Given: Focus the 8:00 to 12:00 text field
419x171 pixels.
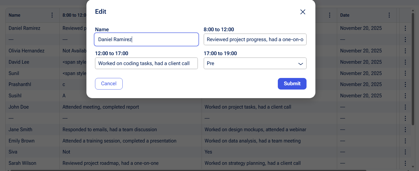Looking at the screenshot, I should [255, 40].
